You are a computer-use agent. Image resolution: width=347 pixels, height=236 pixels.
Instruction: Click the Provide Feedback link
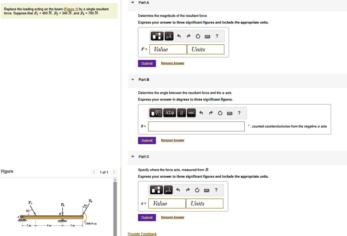coord(142,234)
